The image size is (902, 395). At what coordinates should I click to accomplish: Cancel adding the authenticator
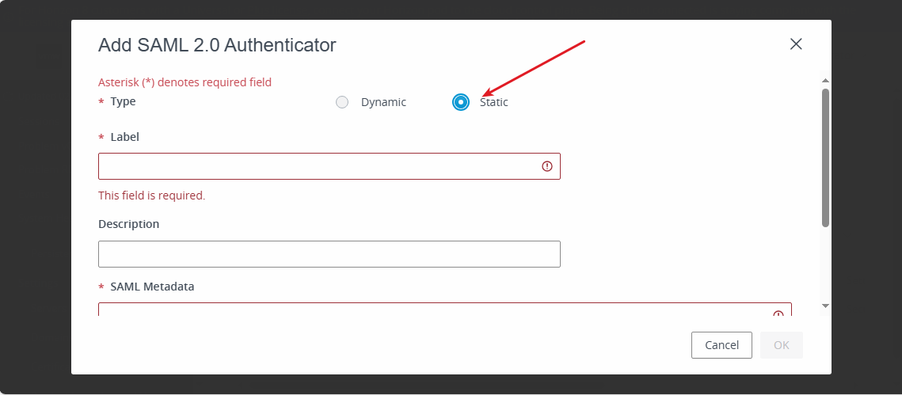pyautogui.click(x=721, y=345)
